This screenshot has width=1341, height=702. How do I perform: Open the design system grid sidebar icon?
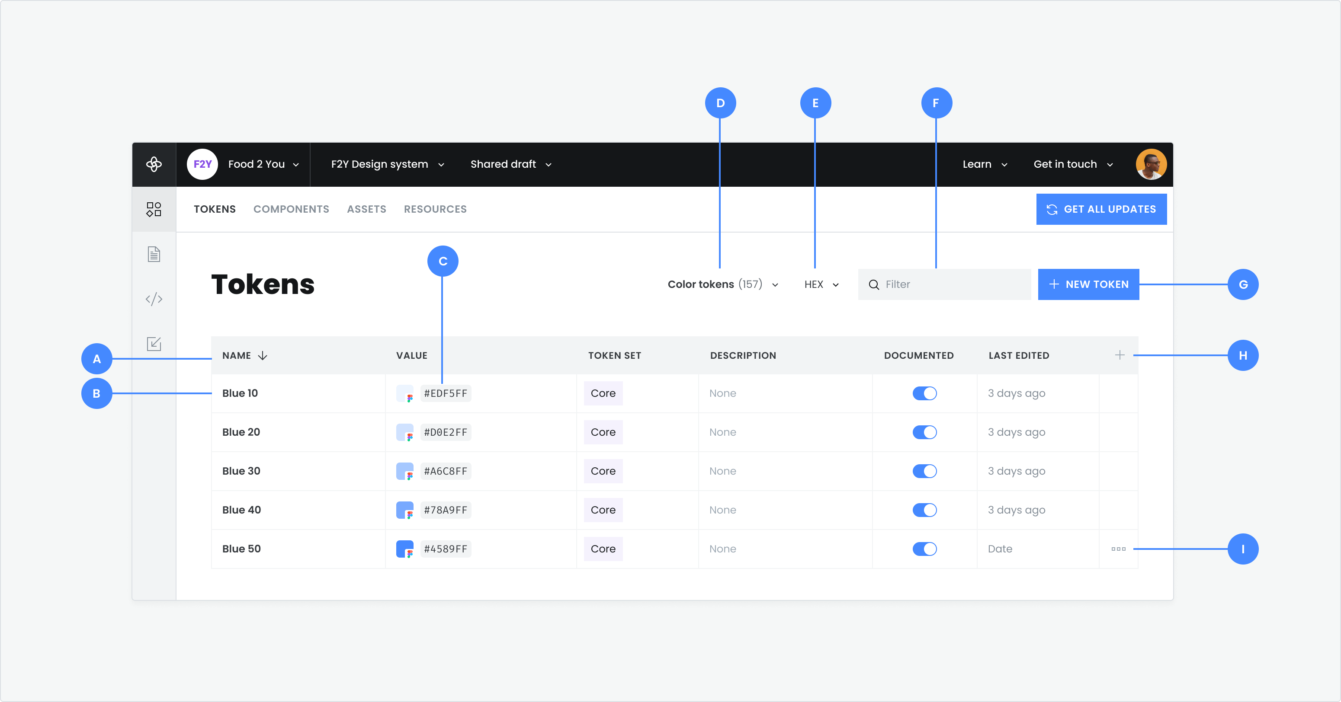[x=154, y=209]
